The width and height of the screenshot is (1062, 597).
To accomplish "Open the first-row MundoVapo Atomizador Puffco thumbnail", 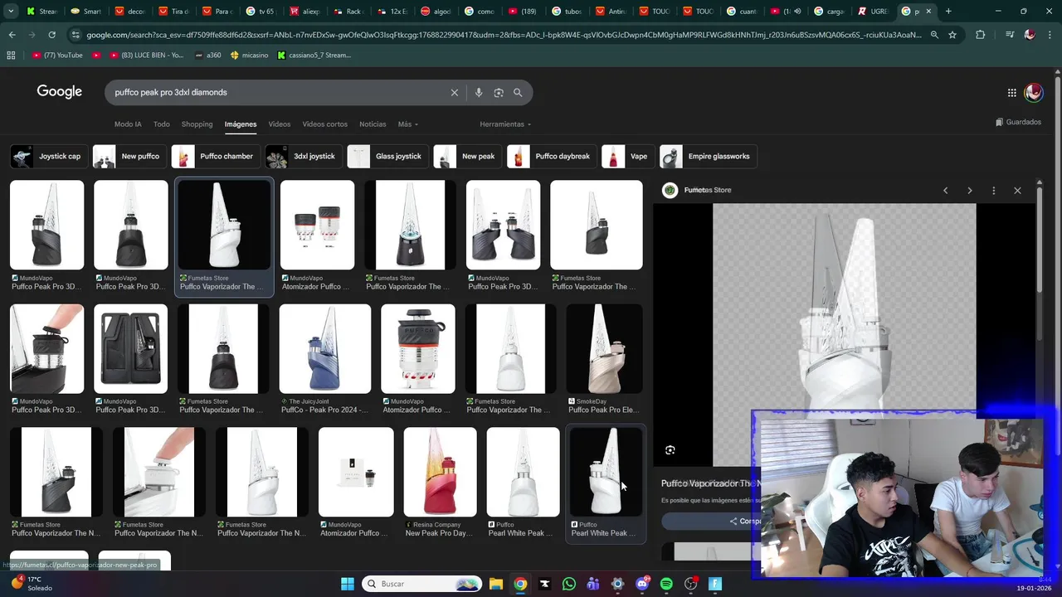I will click(x=317, y=225).
